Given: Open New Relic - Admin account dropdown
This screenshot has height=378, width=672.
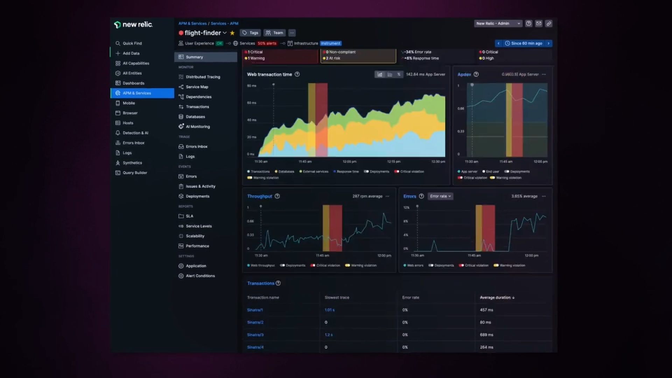Looking at the screenshot, I should [x=498, y=23].
